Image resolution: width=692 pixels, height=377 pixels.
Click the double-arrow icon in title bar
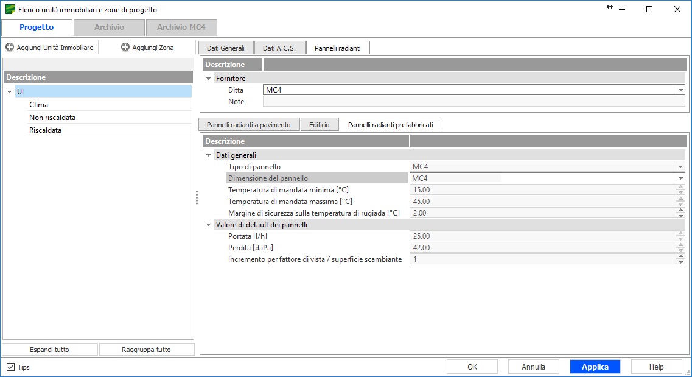609,7
